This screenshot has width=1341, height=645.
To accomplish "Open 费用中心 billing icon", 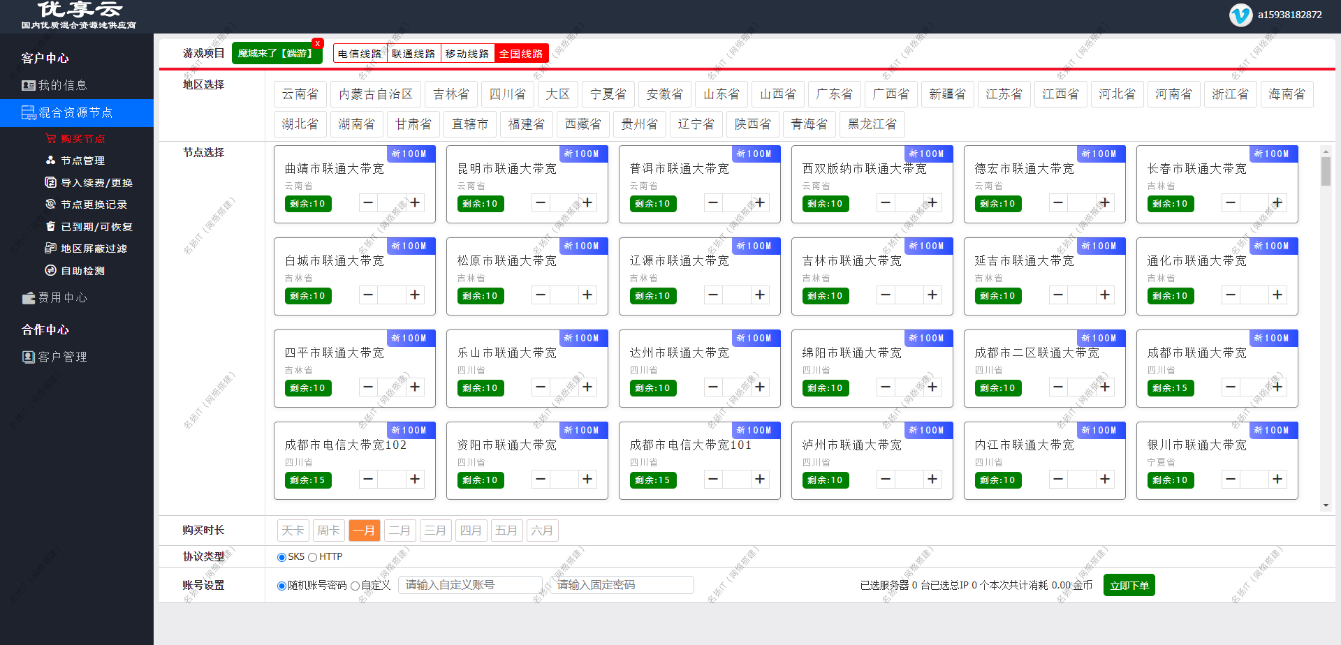I will [x=27, y=297].
